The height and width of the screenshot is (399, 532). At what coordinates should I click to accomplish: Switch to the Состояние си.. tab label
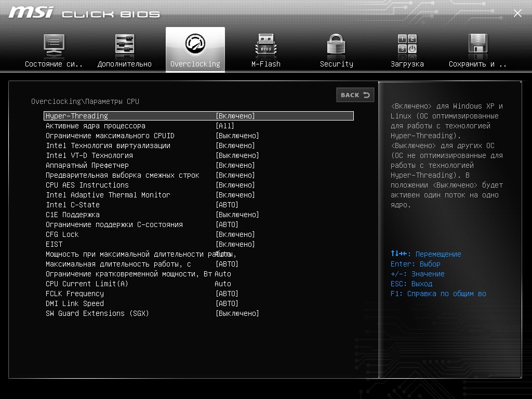coord(54,64)
